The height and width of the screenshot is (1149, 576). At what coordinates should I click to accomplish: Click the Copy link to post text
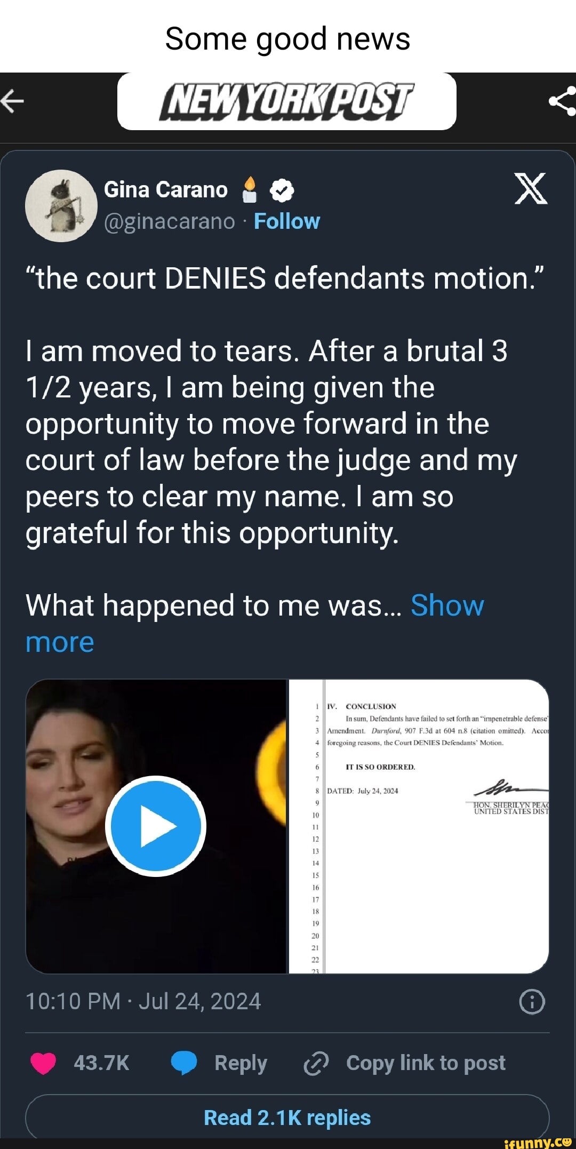[426, 1063]
